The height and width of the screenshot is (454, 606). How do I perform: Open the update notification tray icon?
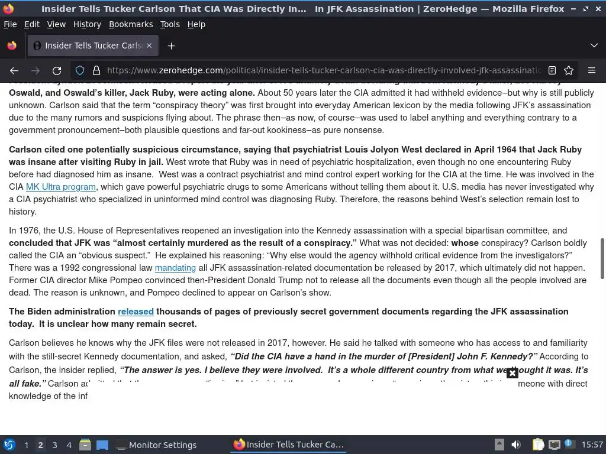[x=569, y=444]
